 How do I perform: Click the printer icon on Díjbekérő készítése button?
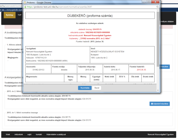point(152,104)
